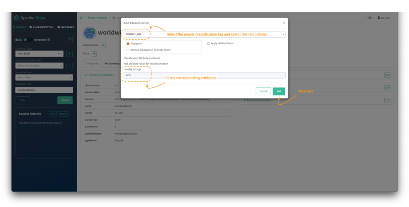The width and height of the screenshot is (409, 207).
Task: Click the refresh icon beside Advanced
Action: [70, 39]
